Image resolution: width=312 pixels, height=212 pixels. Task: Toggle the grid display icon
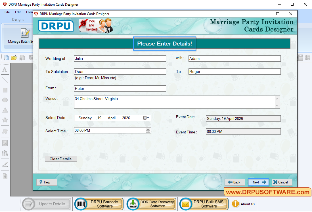coord(307,57)
